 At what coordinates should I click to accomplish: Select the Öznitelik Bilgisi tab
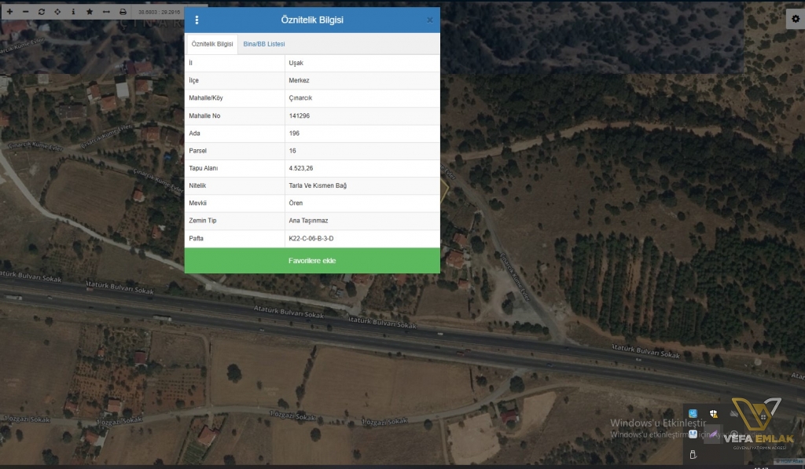click(212, 44)
